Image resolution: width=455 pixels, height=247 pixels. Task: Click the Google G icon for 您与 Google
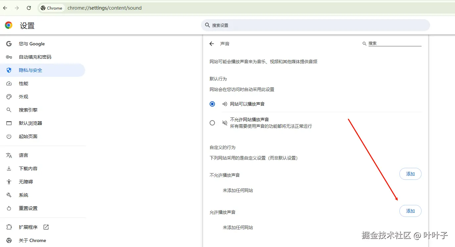coord(9,44)
